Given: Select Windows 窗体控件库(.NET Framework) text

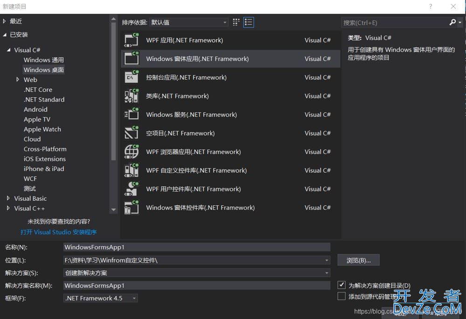Looking at the screenshot, I should coord(200,207).
